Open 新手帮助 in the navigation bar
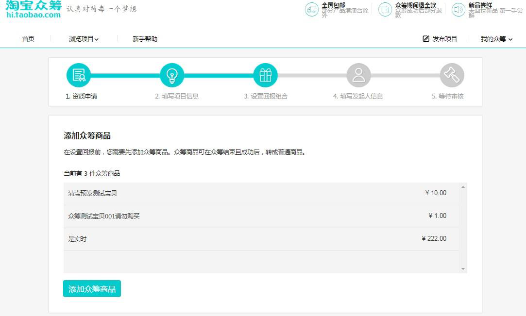 click(145, 39)
